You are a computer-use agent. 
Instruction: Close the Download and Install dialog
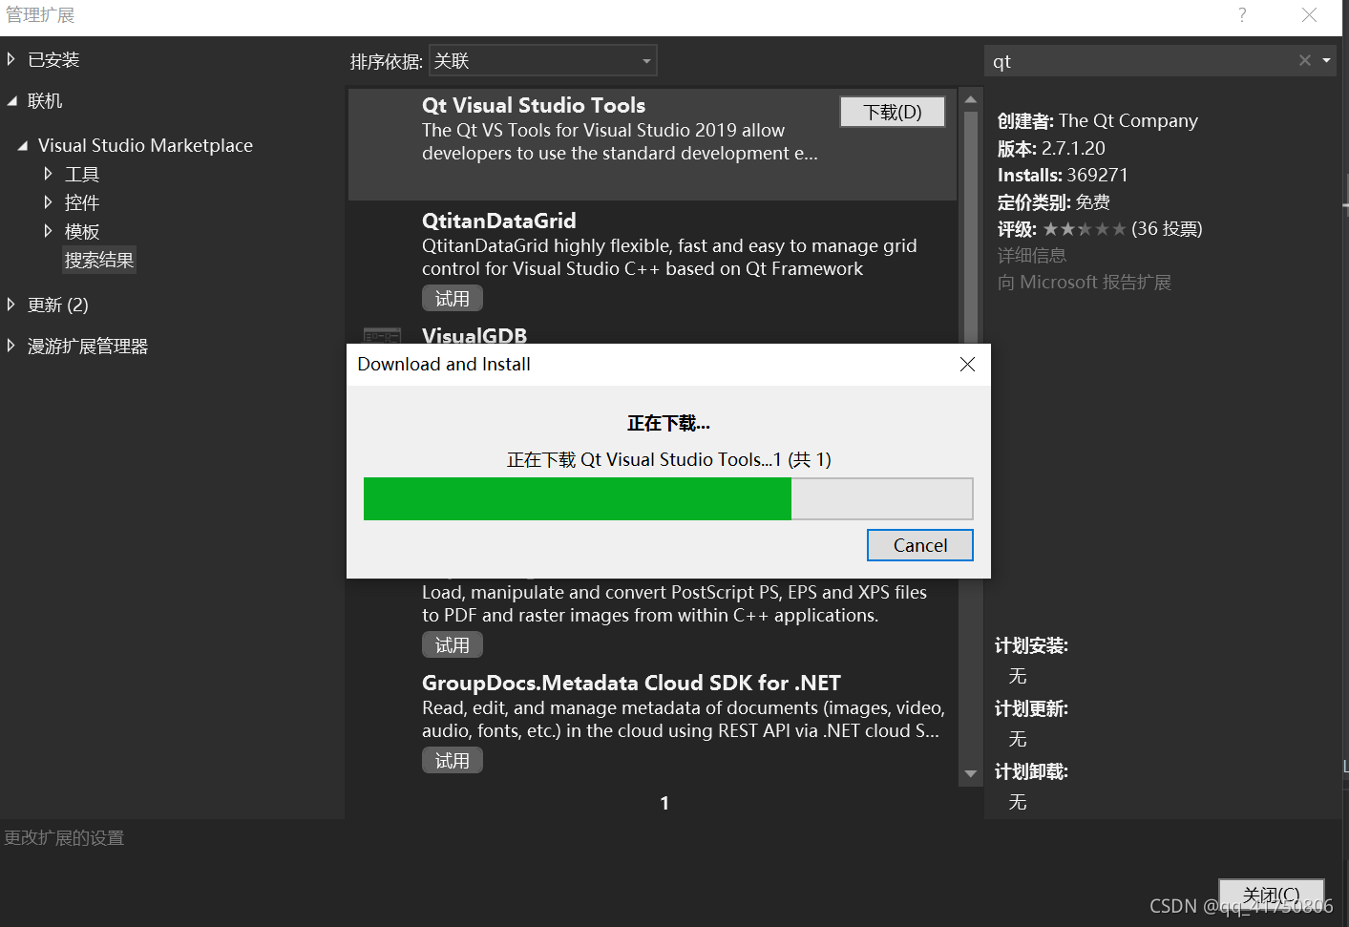click(x=967, y=365)
